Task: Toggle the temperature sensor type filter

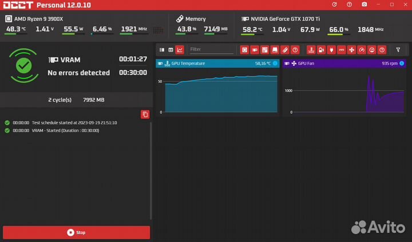Action: [x=311, y=50]
